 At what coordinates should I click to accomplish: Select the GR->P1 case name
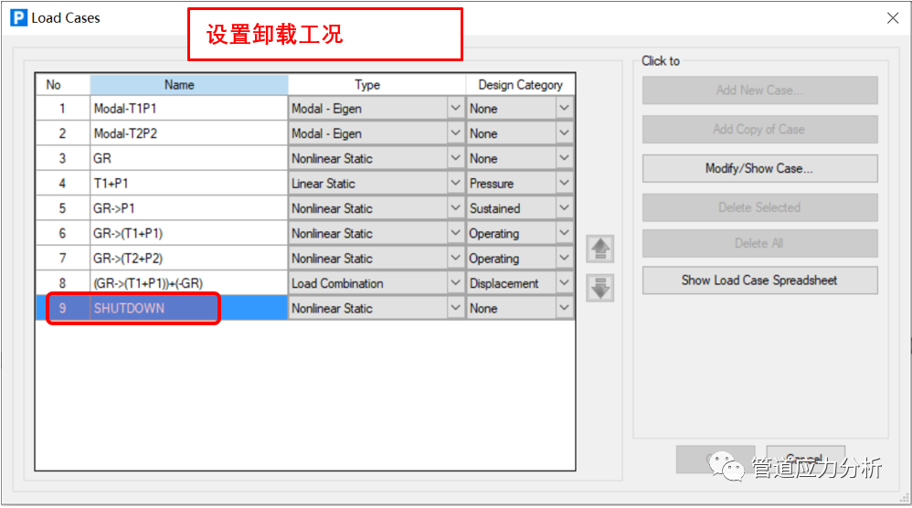[x=189, y=208]
